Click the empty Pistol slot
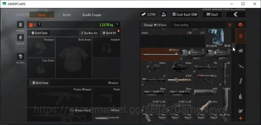 (x=106, y=97)
